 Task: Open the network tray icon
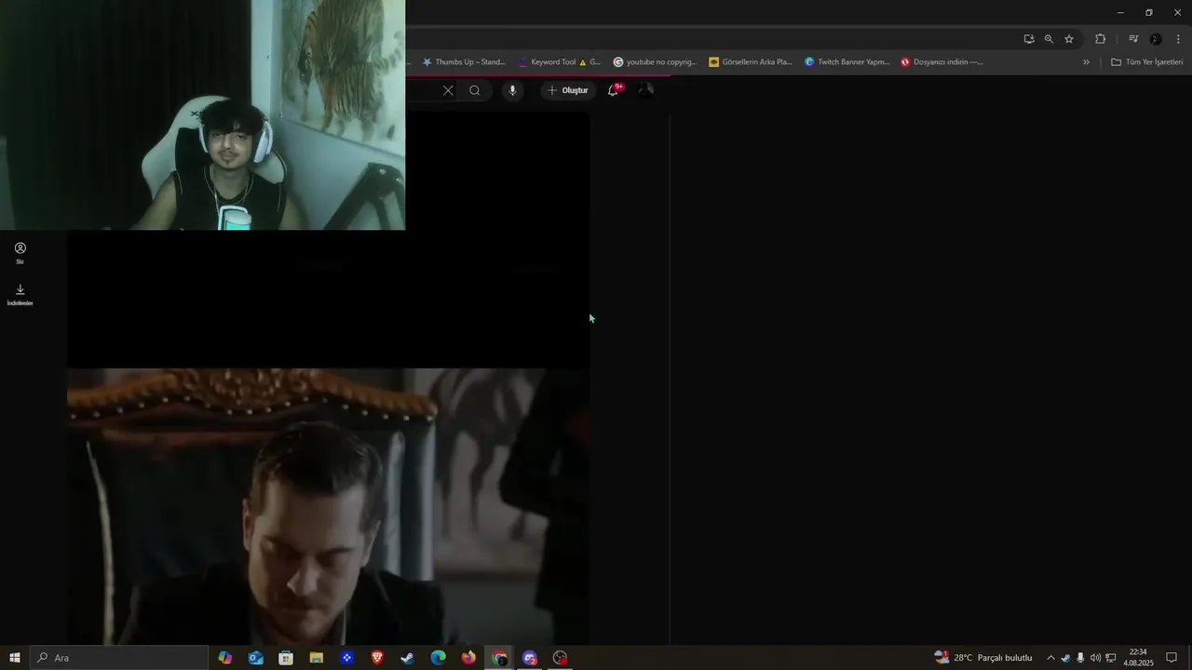pyautogui.click(x=1111, y=658)
